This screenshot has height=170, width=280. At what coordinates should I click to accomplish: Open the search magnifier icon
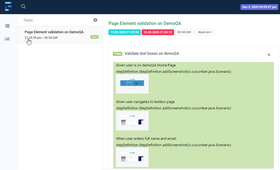tap(24, 7)
